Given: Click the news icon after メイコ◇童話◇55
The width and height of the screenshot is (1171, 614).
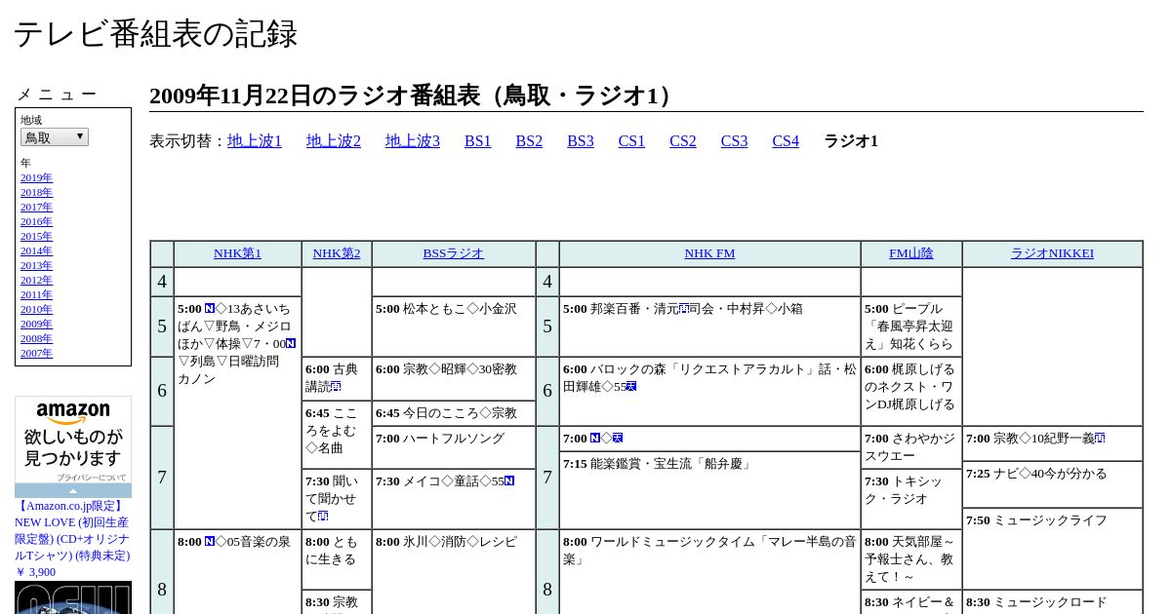Looking at the screenshot, I should click(x=509, y=481).
